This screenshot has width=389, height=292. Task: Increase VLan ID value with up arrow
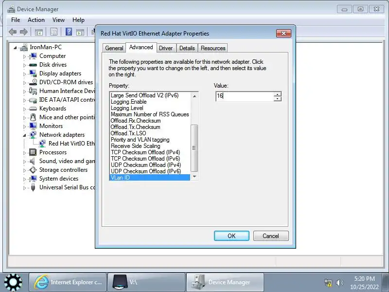(x=277, y=94)
